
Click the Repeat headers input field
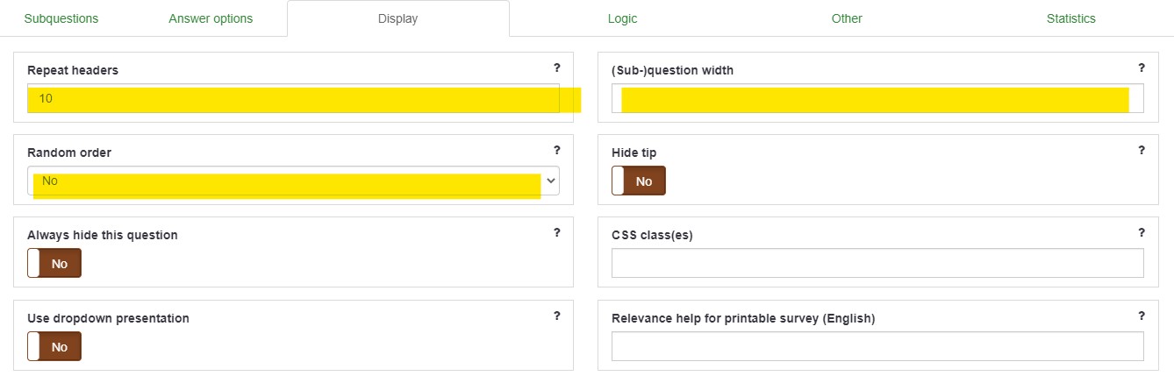293,99
